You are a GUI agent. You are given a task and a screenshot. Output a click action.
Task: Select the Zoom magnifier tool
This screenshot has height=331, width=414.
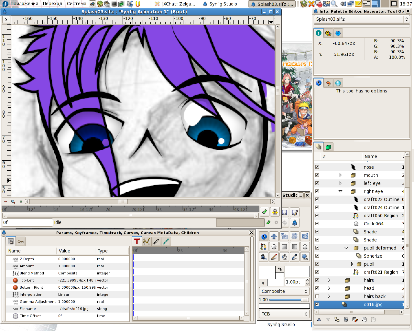coord(305,257)
